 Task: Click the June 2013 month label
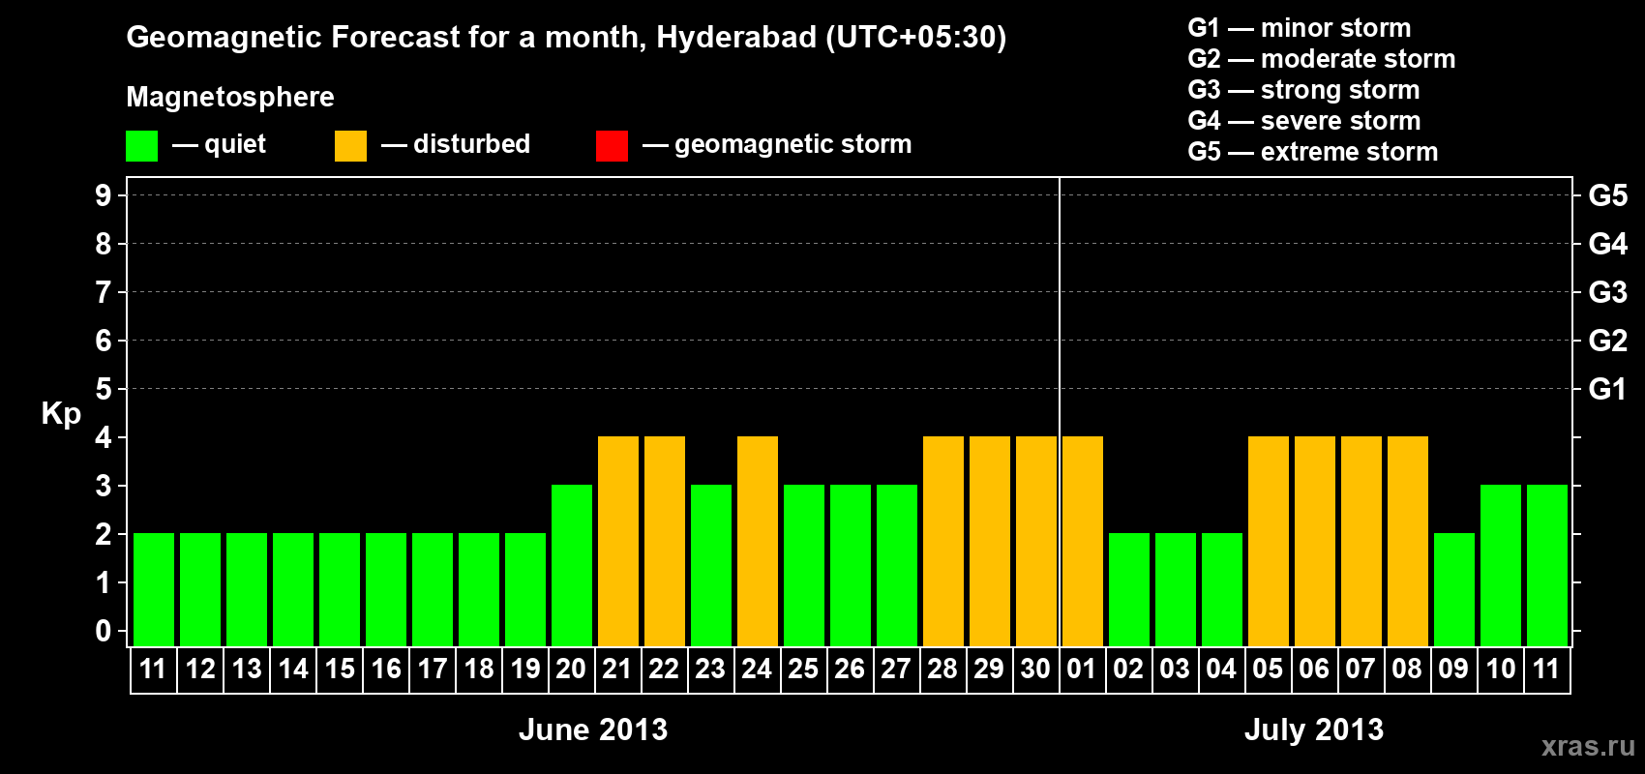pos(593,729)
